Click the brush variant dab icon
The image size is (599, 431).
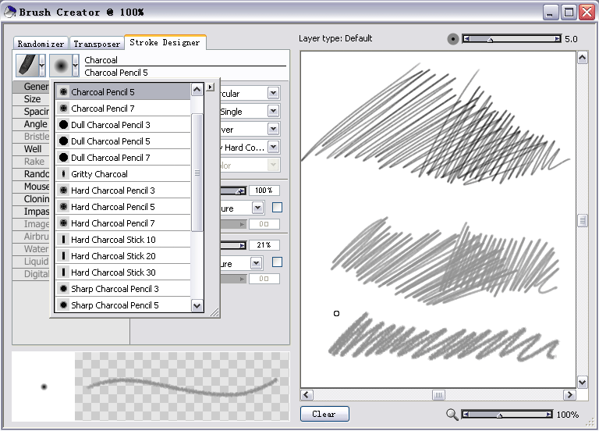coord(60,65)
